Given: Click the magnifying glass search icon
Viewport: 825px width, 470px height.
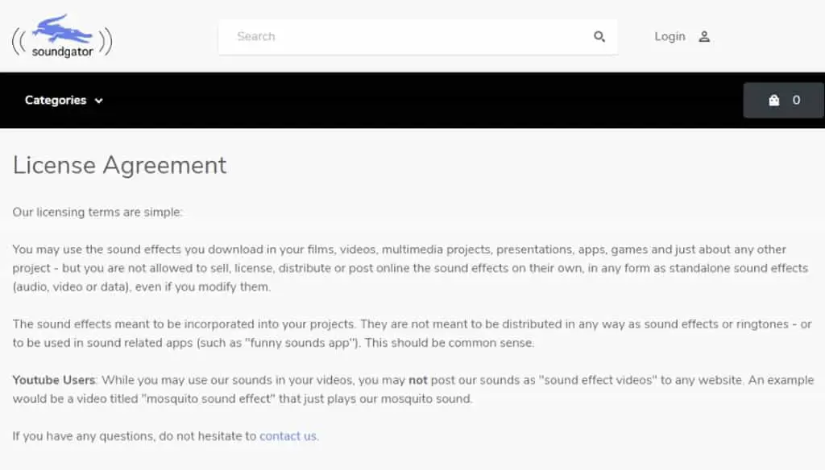Looking at the screenshot, I should [x=599, y=36].
